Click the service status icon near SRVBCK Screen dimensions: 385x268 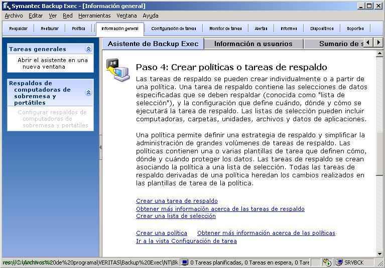click(327, 262)
